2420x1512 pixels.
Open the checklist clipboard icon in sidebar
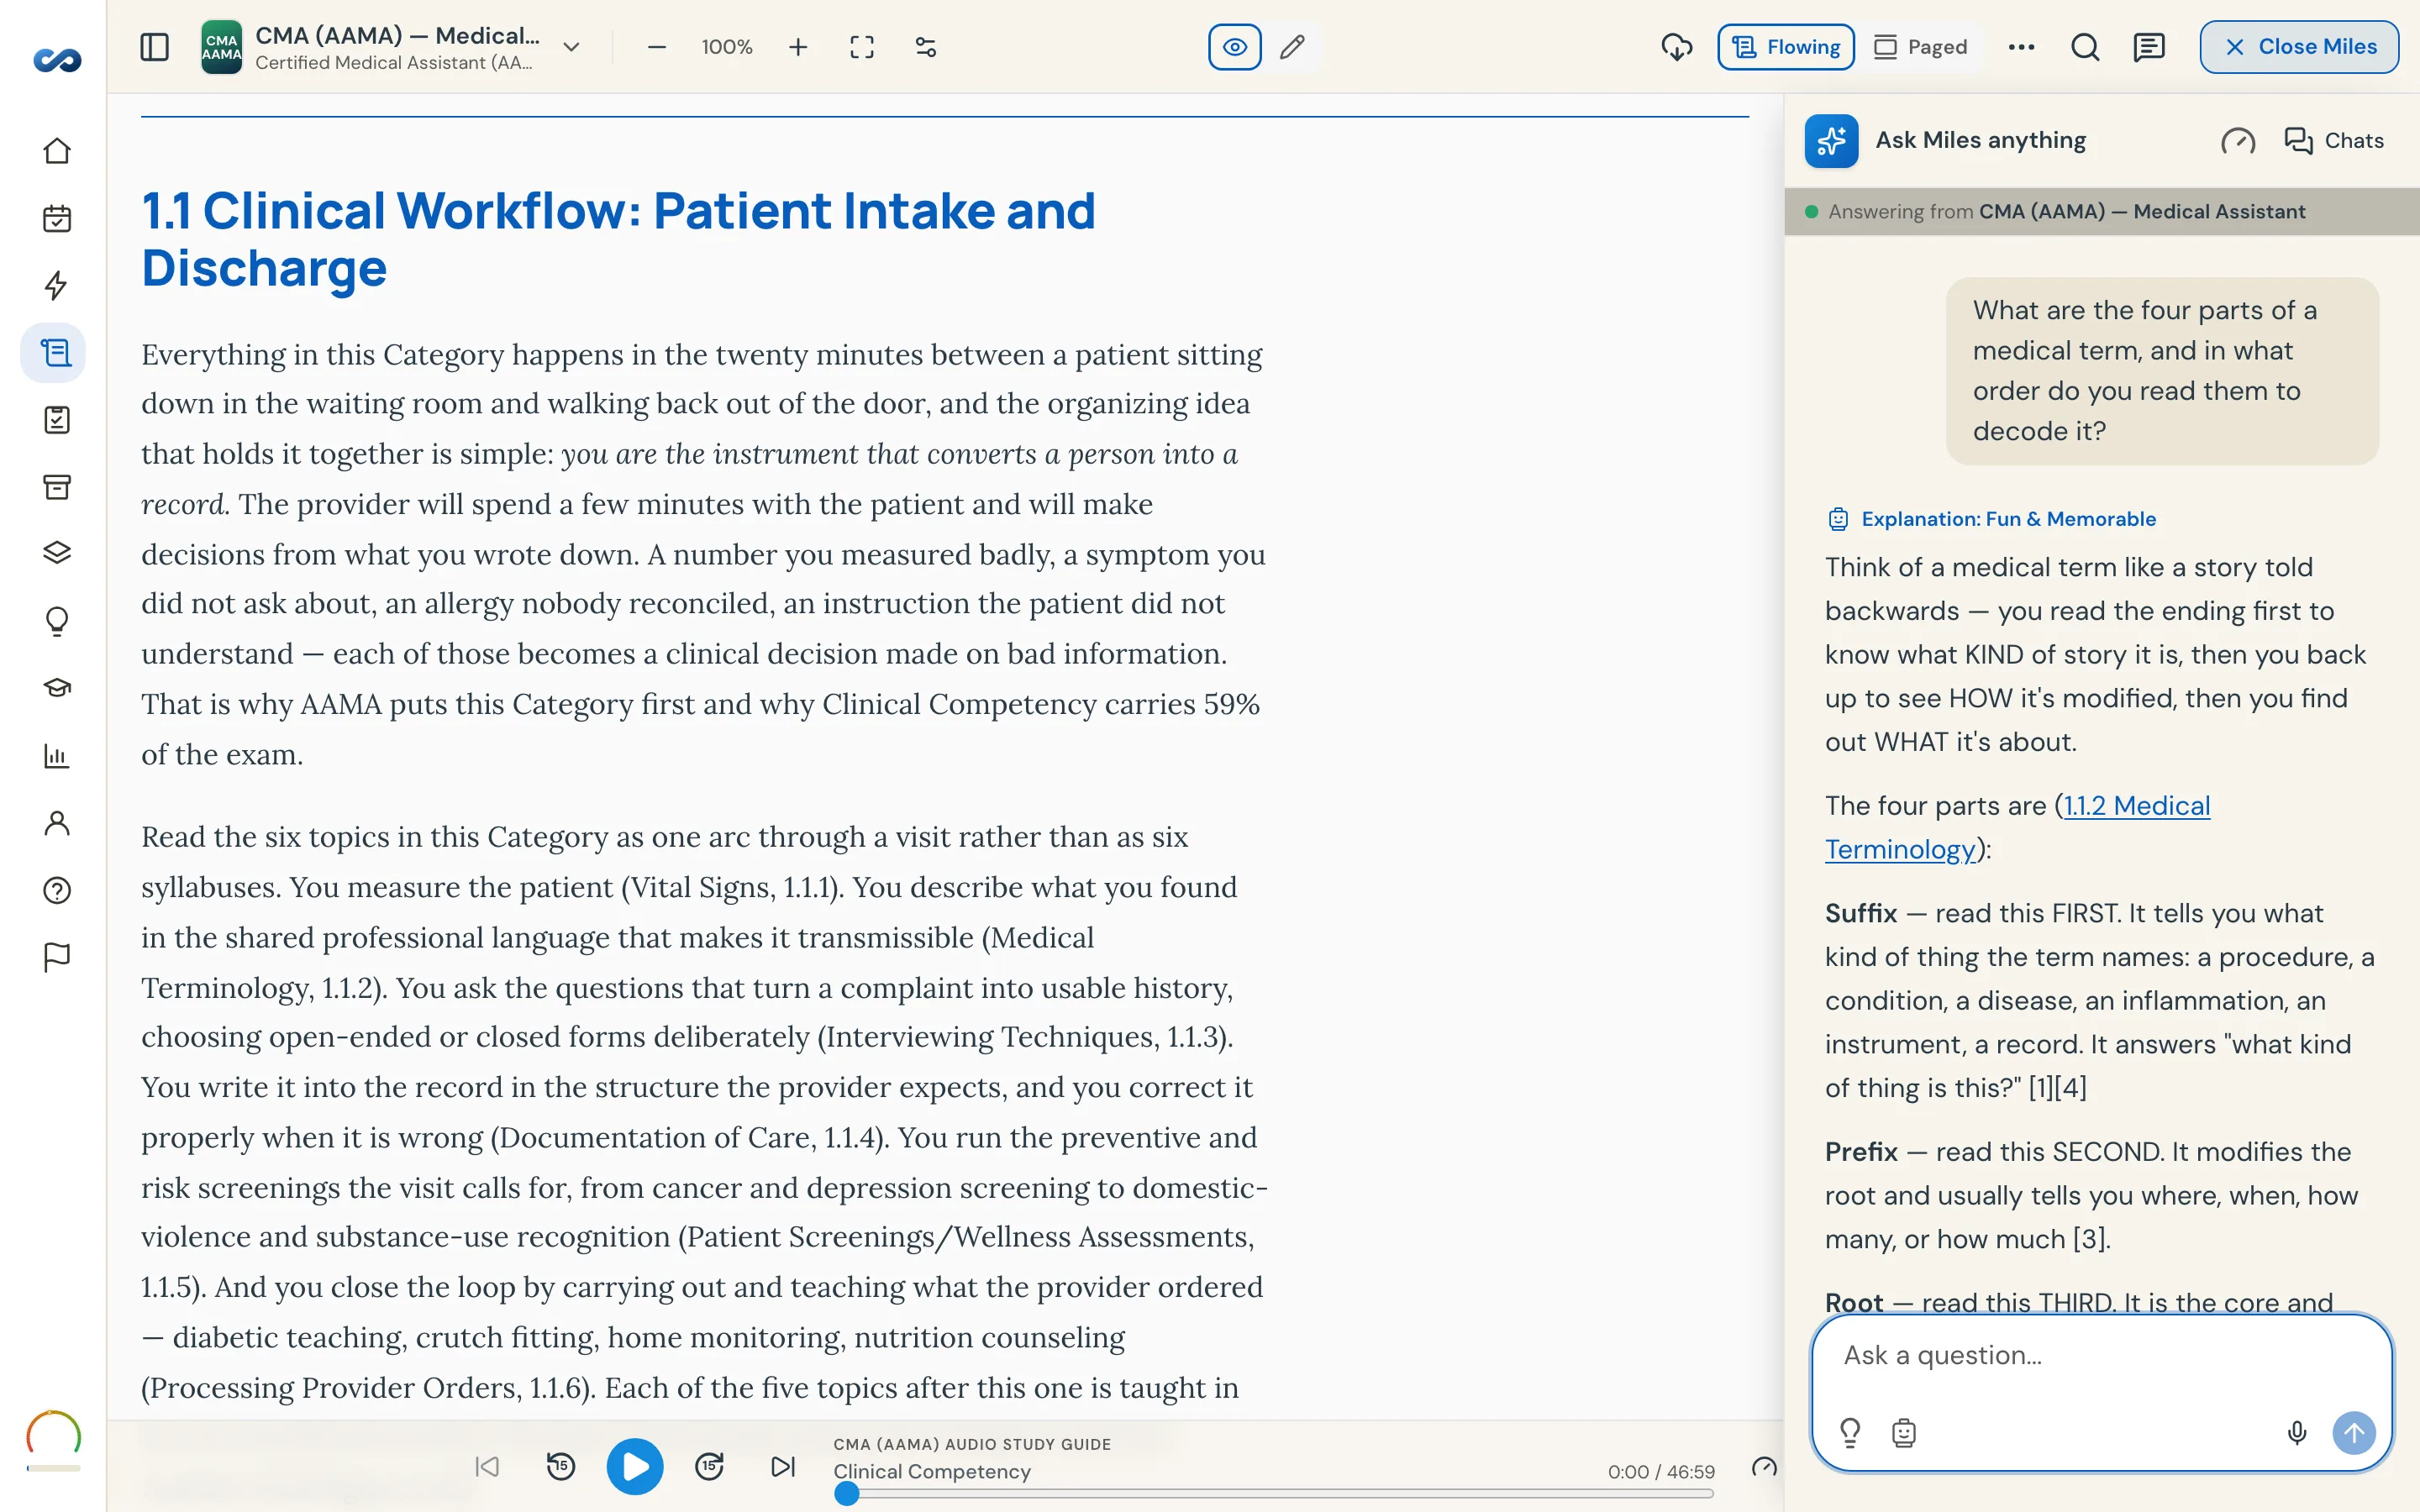click(57, 420)
